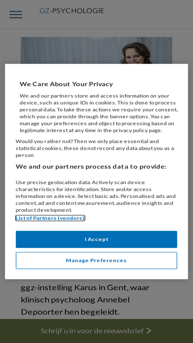Click the arrow chevron beside the nieuwsbrief text
Image resolution: width=193 pixels, height=343 pixels.
point(149,331)
